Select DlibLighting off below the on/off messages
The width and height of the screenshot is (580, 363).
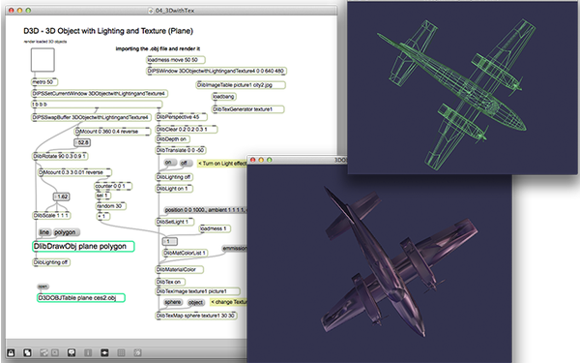pyautogui.click(x=174, y=177)
